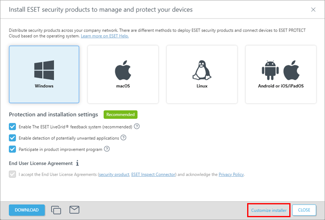Pick the Android or iOS/iPadOS tile
325x220 pixels.
coord(281,74)
